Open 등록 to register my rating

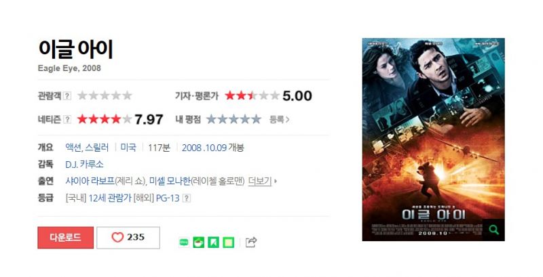(x=279, y=119)
